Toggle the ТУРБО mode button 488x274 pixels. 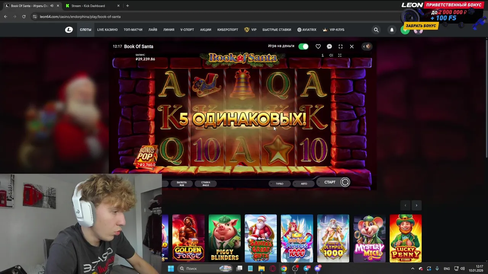[279, 183]
